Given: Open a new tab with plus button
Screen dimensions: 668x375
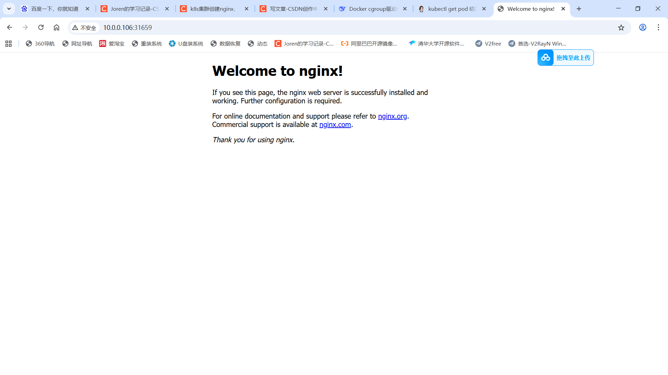Looking at the screenshot, I should point(579,9).
